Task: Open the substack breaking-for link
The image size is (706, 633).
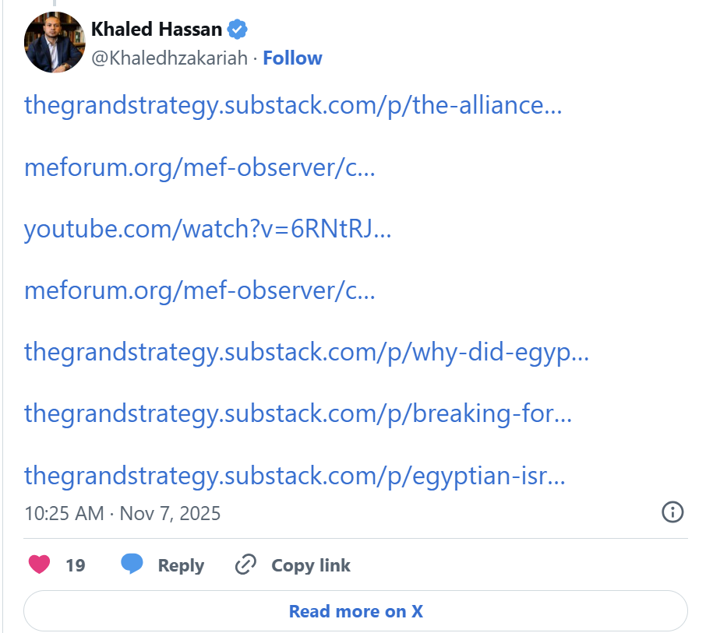Action: (x=298, y=413)
